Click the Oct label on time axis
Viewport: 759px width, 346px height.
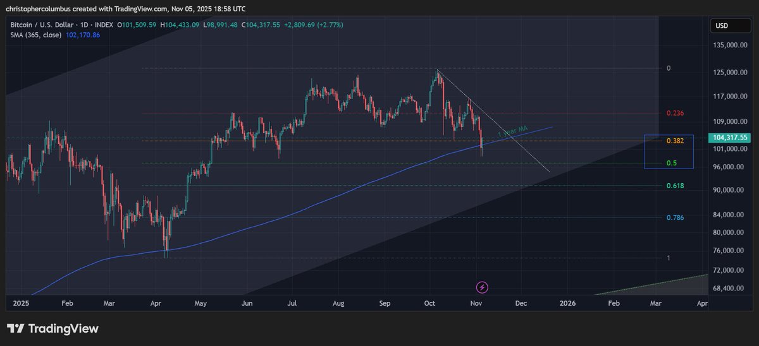coord(430,304)
